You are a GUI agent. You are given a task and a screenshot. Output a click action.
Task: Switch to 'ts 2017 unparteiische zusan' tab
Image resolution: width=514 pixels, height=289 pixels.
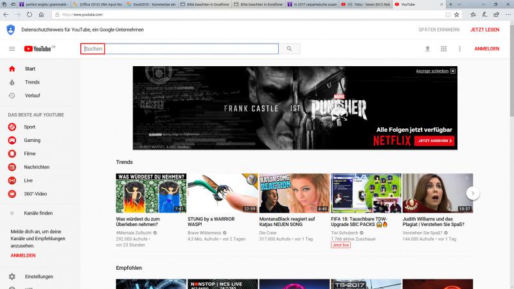pyautogui.click(x=312, y=4)
